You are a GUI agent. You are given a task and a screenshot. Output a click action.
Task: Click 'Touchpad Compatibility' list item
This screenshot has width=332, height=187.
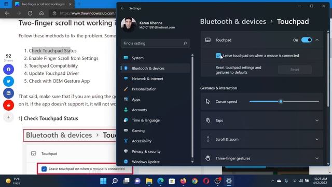(x=53, y=66)
